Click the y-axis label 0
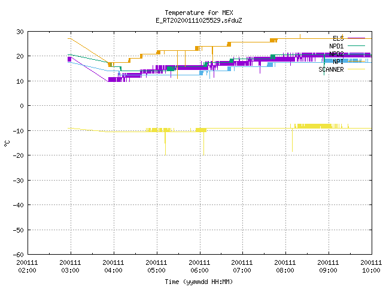Screen dimensions: 383x287 tap(22, 106)
